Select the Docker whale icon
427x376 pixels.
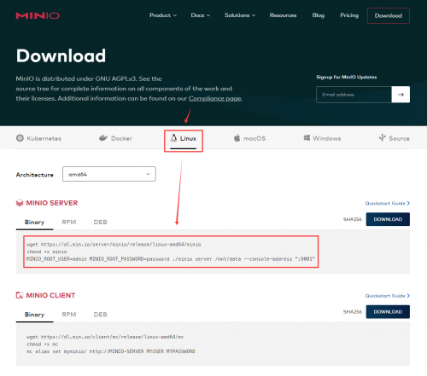[x=103, y=138]
